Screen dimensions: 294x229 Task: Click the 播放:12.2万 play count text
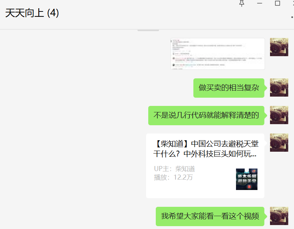[x=173, y=177]
